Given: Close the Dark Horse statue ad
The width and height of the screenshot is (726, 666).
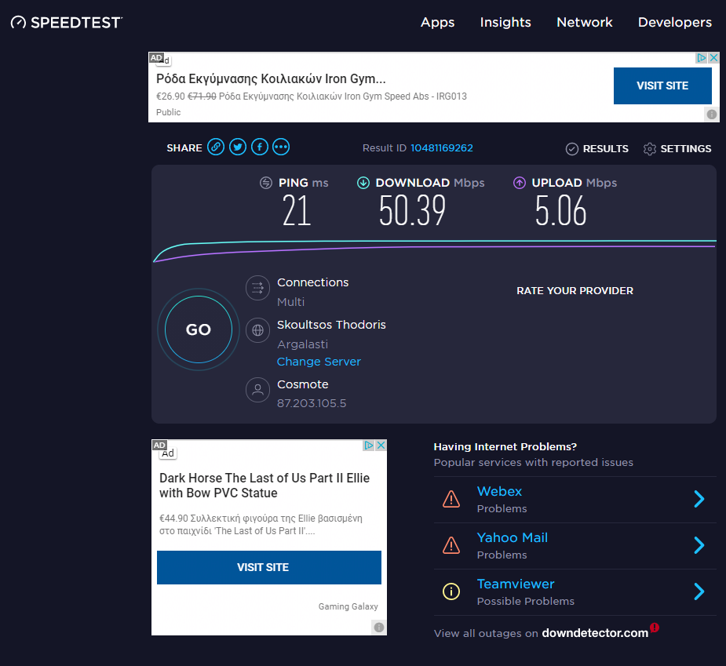Looking at the screenshot, I should [x=381, y=446].
